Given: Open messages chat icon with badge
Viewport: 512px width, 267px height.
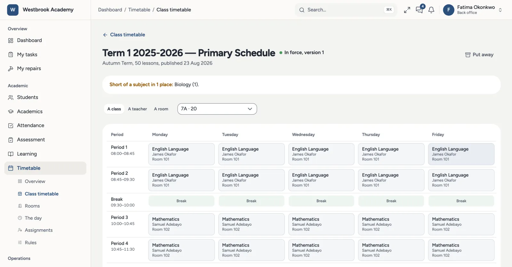Looking at the screenshot, I should click(x=419, y=10).
